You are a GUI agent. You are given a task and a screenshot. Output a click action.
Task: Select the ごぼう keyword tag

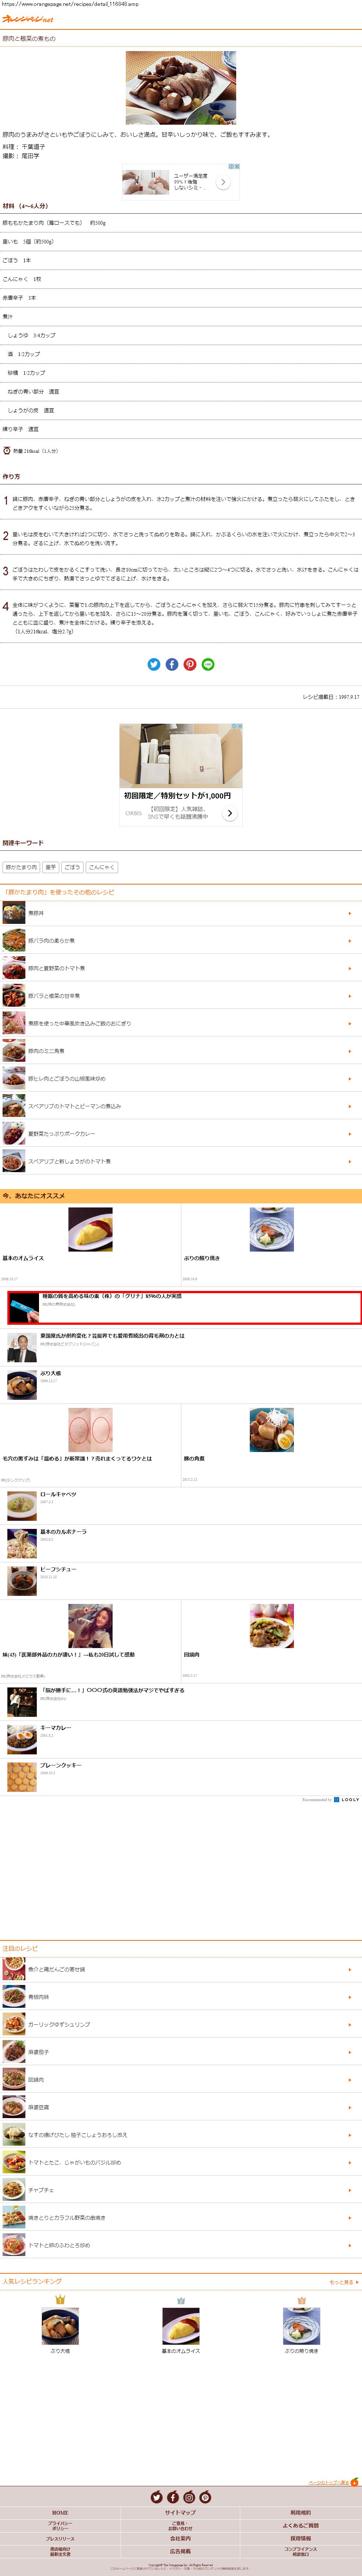coord(72,867)
